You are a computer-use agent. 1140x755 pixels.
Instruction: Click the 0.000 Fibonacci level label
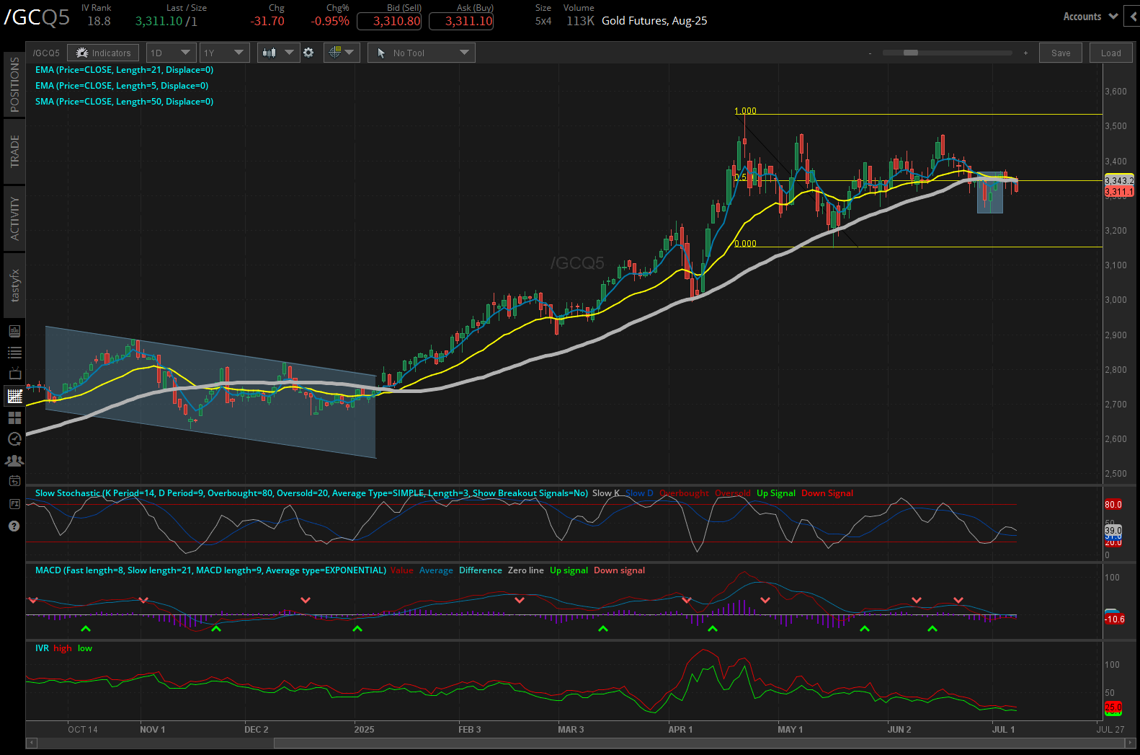click(x=745, y=244)
